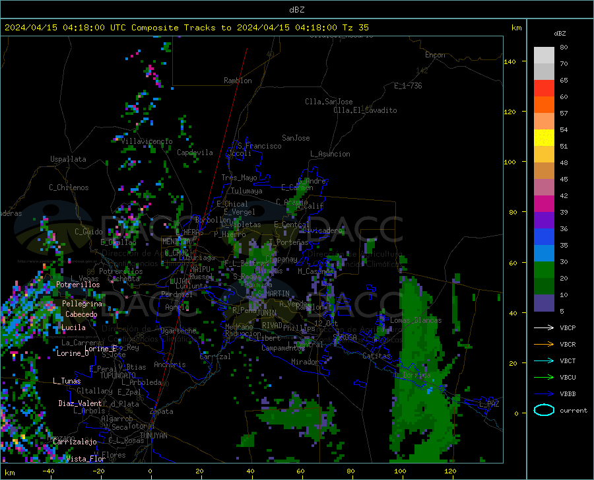The image size is (594, 480).
Task: Click the light blue 35 dBZ swatch
Action: coord(544,254)
